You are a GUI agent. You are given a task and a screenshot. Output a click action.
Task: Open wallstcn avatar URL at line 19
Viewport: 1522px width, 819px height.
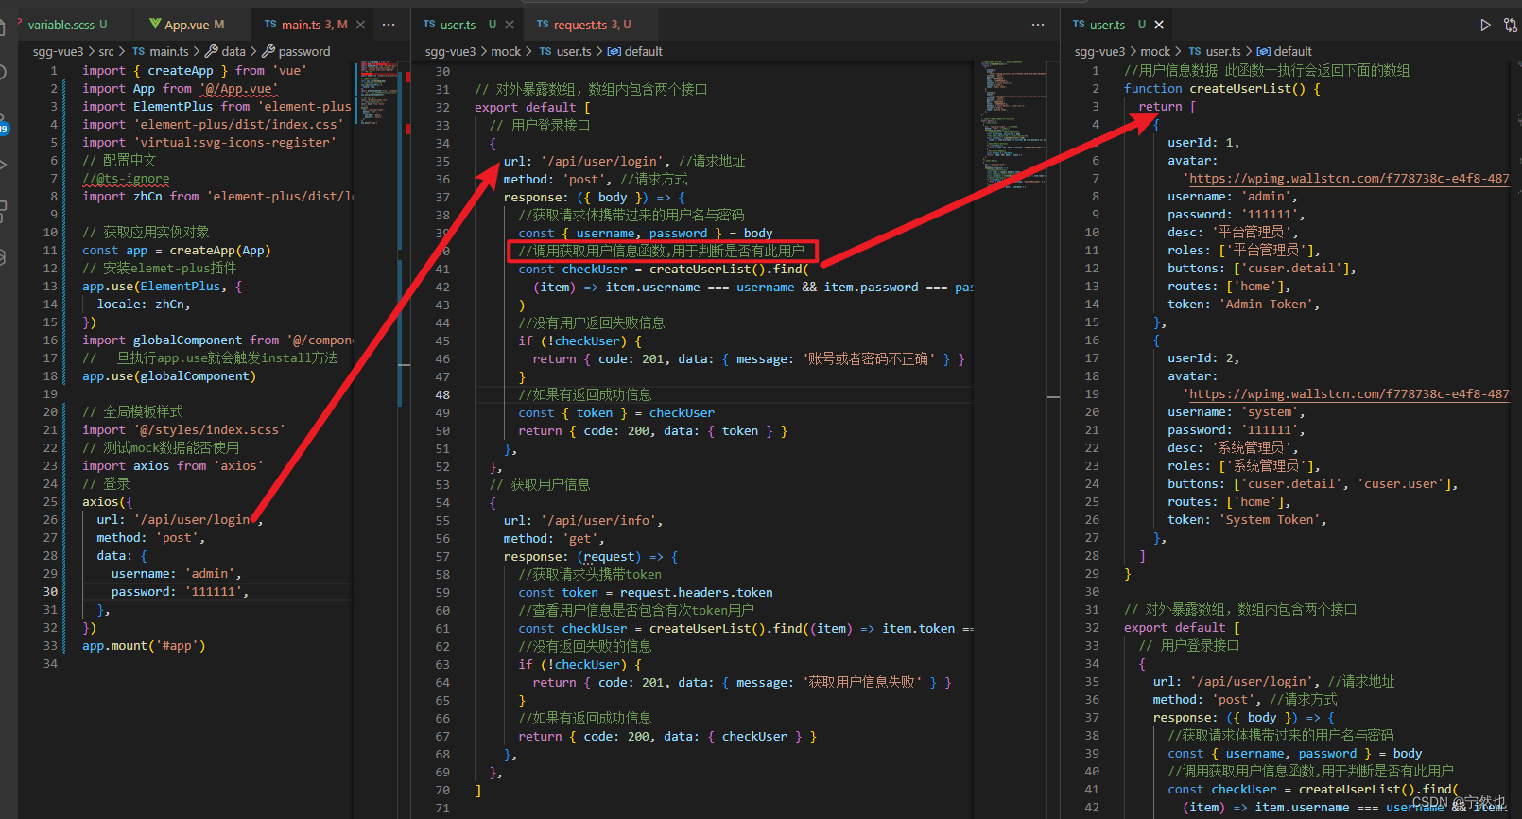(x=1349, y=393)
